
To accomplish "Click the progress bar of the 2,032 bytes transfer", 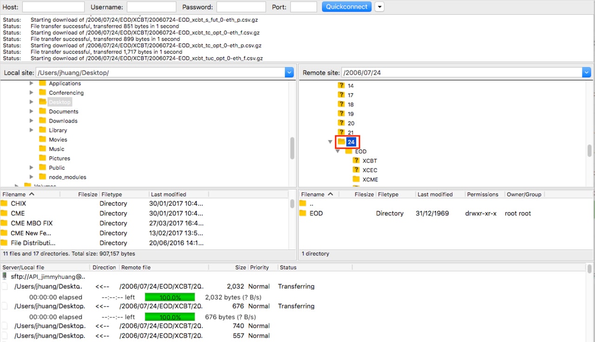I will tap(170, 297).
